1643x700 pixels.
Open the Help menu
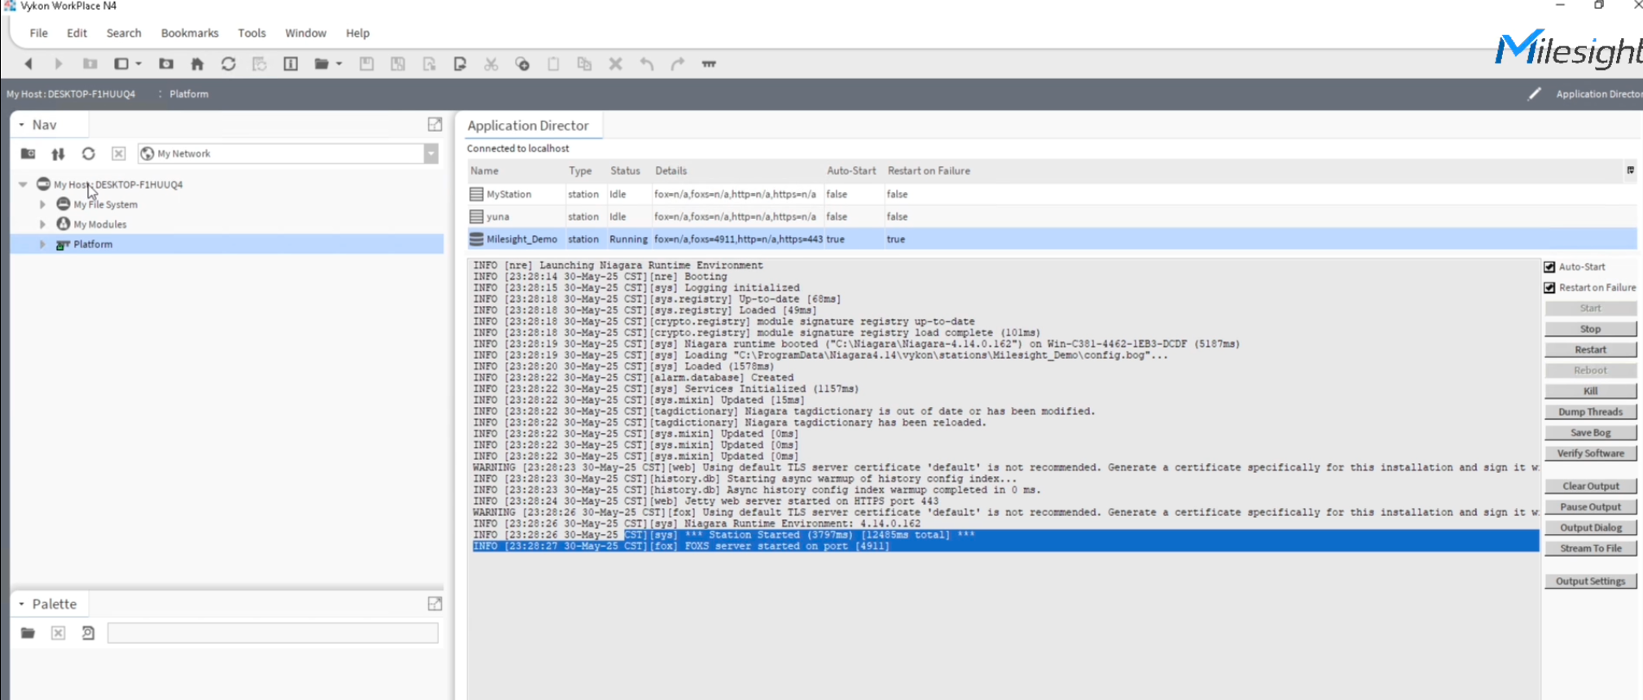click(358, 33)
